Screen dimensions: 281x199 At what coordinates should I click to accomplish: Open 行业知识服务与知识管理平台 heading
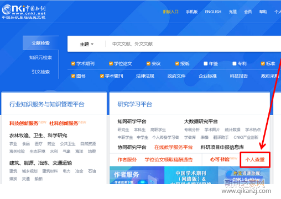click(x=47, y=104)
